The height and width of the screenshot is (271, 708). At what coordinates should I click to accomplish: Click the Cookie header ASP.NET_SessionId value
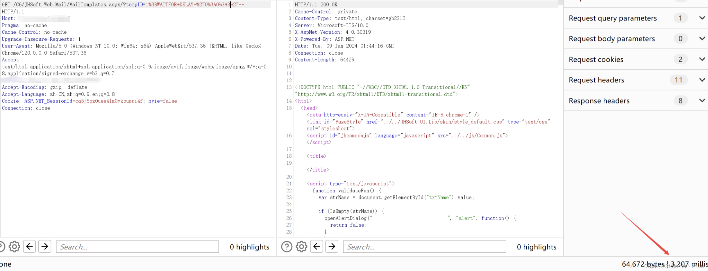point(109,101)
